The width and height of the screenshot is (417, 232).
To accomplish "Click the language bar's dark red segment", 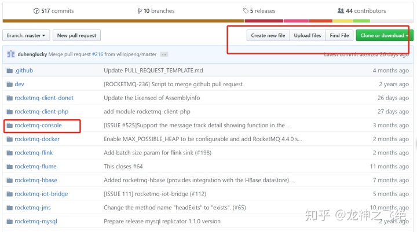I will click(x=264, y=21).
